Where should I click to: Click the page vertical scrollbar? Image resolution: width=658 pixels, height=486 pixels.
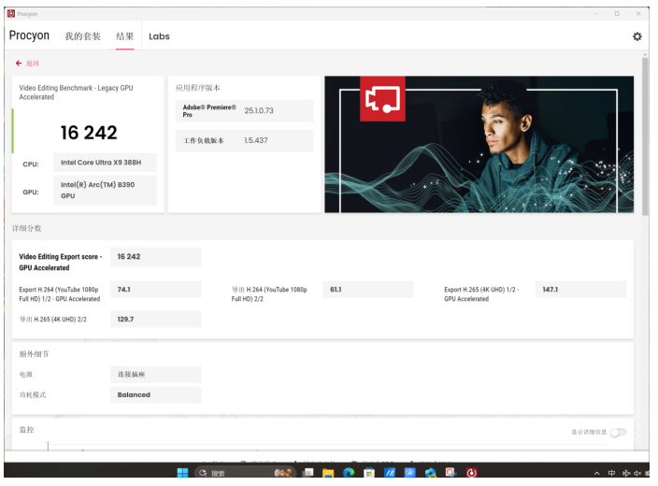[x=645, y=140]
